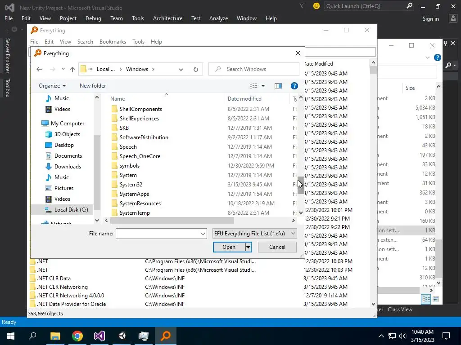Open Everything's Search menu
The image size is (461, 345).
pyautogui.click(x=85, y=42)
